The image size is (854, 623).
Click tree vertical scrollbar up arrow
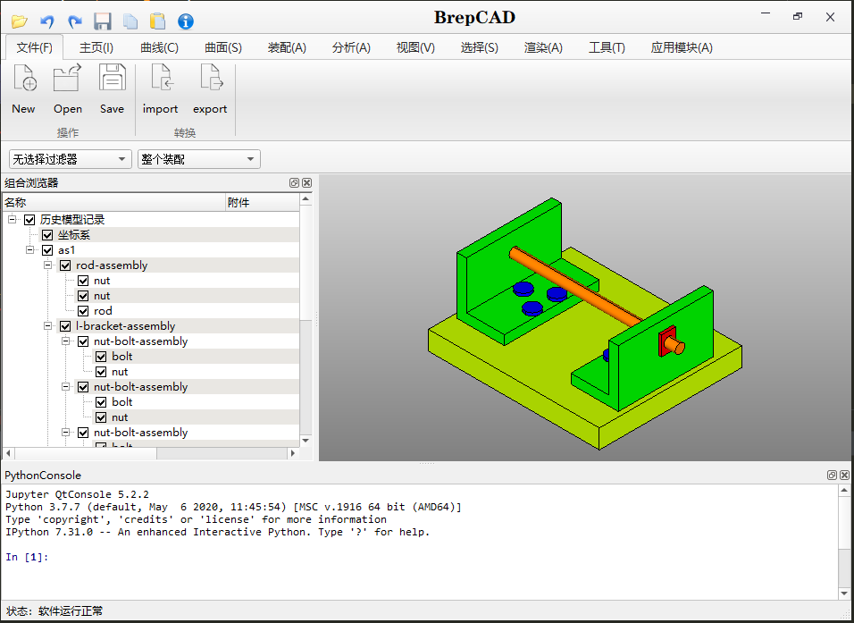pos(306,199)
